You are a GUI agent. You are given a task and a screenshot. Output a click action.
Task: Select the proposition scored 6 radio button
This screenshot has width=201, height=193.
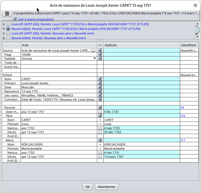(8, 24)
